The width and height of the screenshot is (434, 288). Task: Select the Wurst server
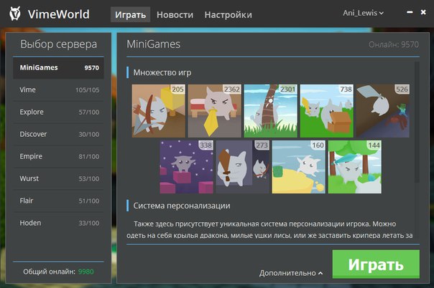coord(58,179)
